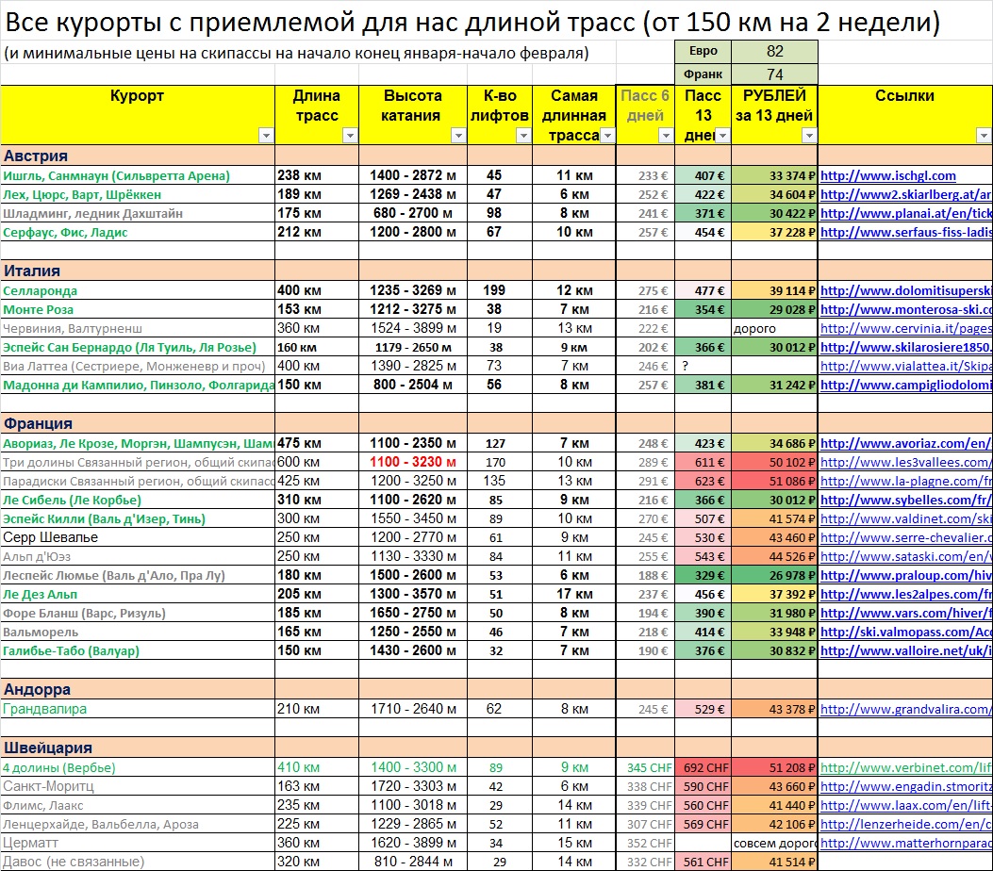Open the lenzerheide.com link

(x=906, y=824)
